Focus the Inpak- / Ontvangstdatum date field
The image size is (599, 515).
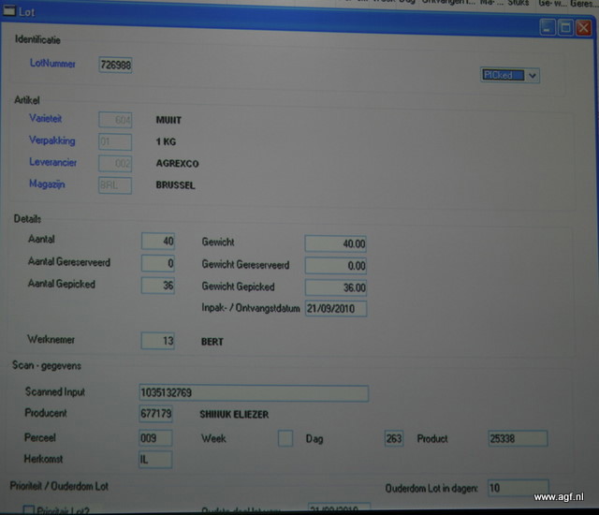(x=336, y=309)
